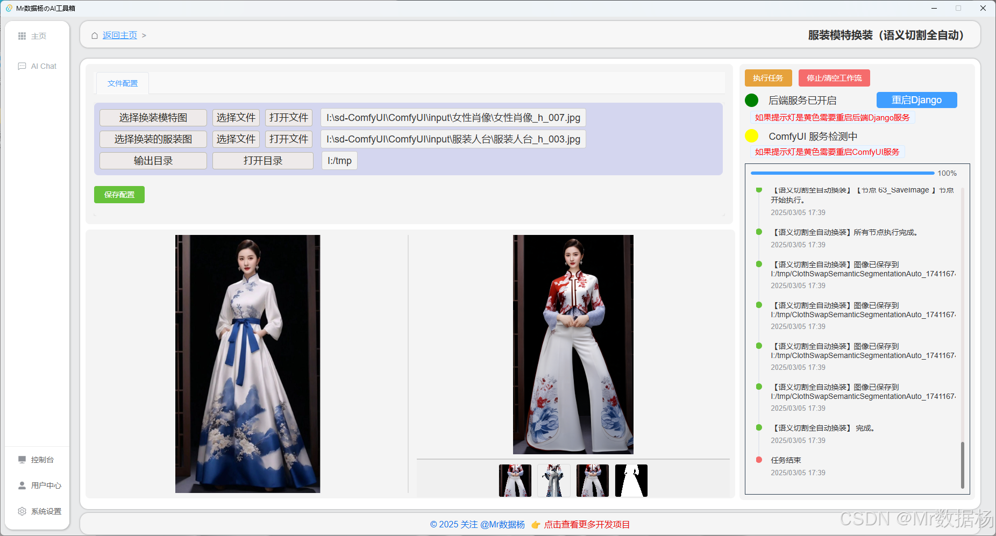Click the yellow ComfyUI status indicator
This screenshot has width=996, height=536.
point(752,136)
